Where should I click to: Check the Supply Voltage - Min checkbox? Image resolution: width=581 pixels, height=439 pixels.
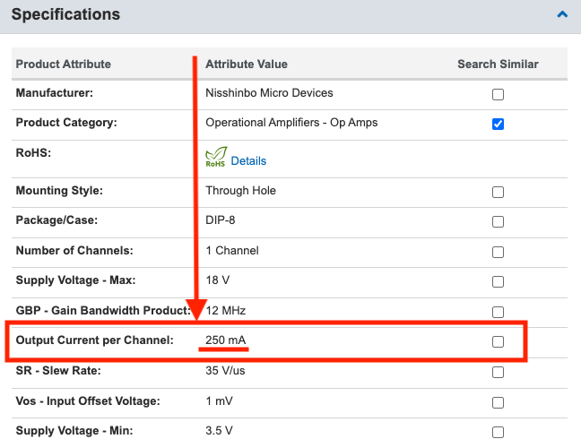[x=498, y=432]
